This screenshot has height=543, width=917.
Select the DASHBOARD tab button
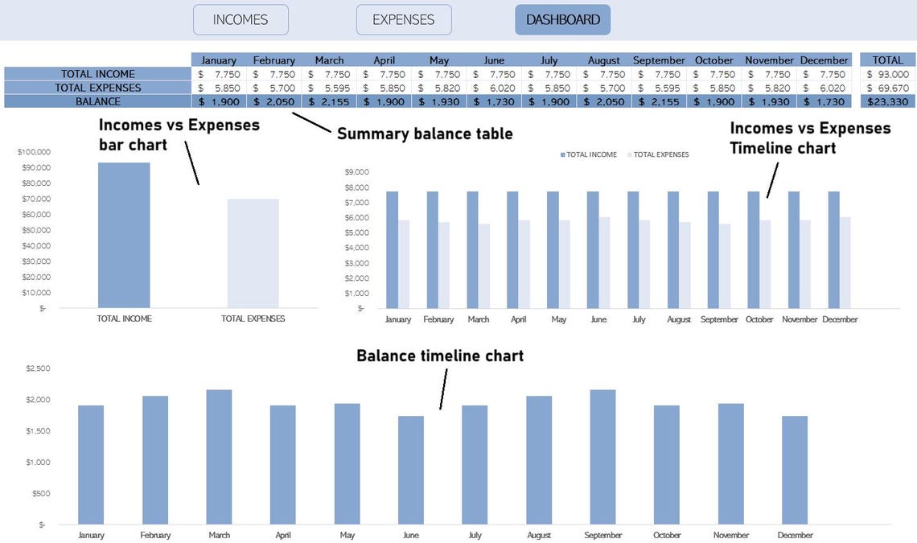562,19
